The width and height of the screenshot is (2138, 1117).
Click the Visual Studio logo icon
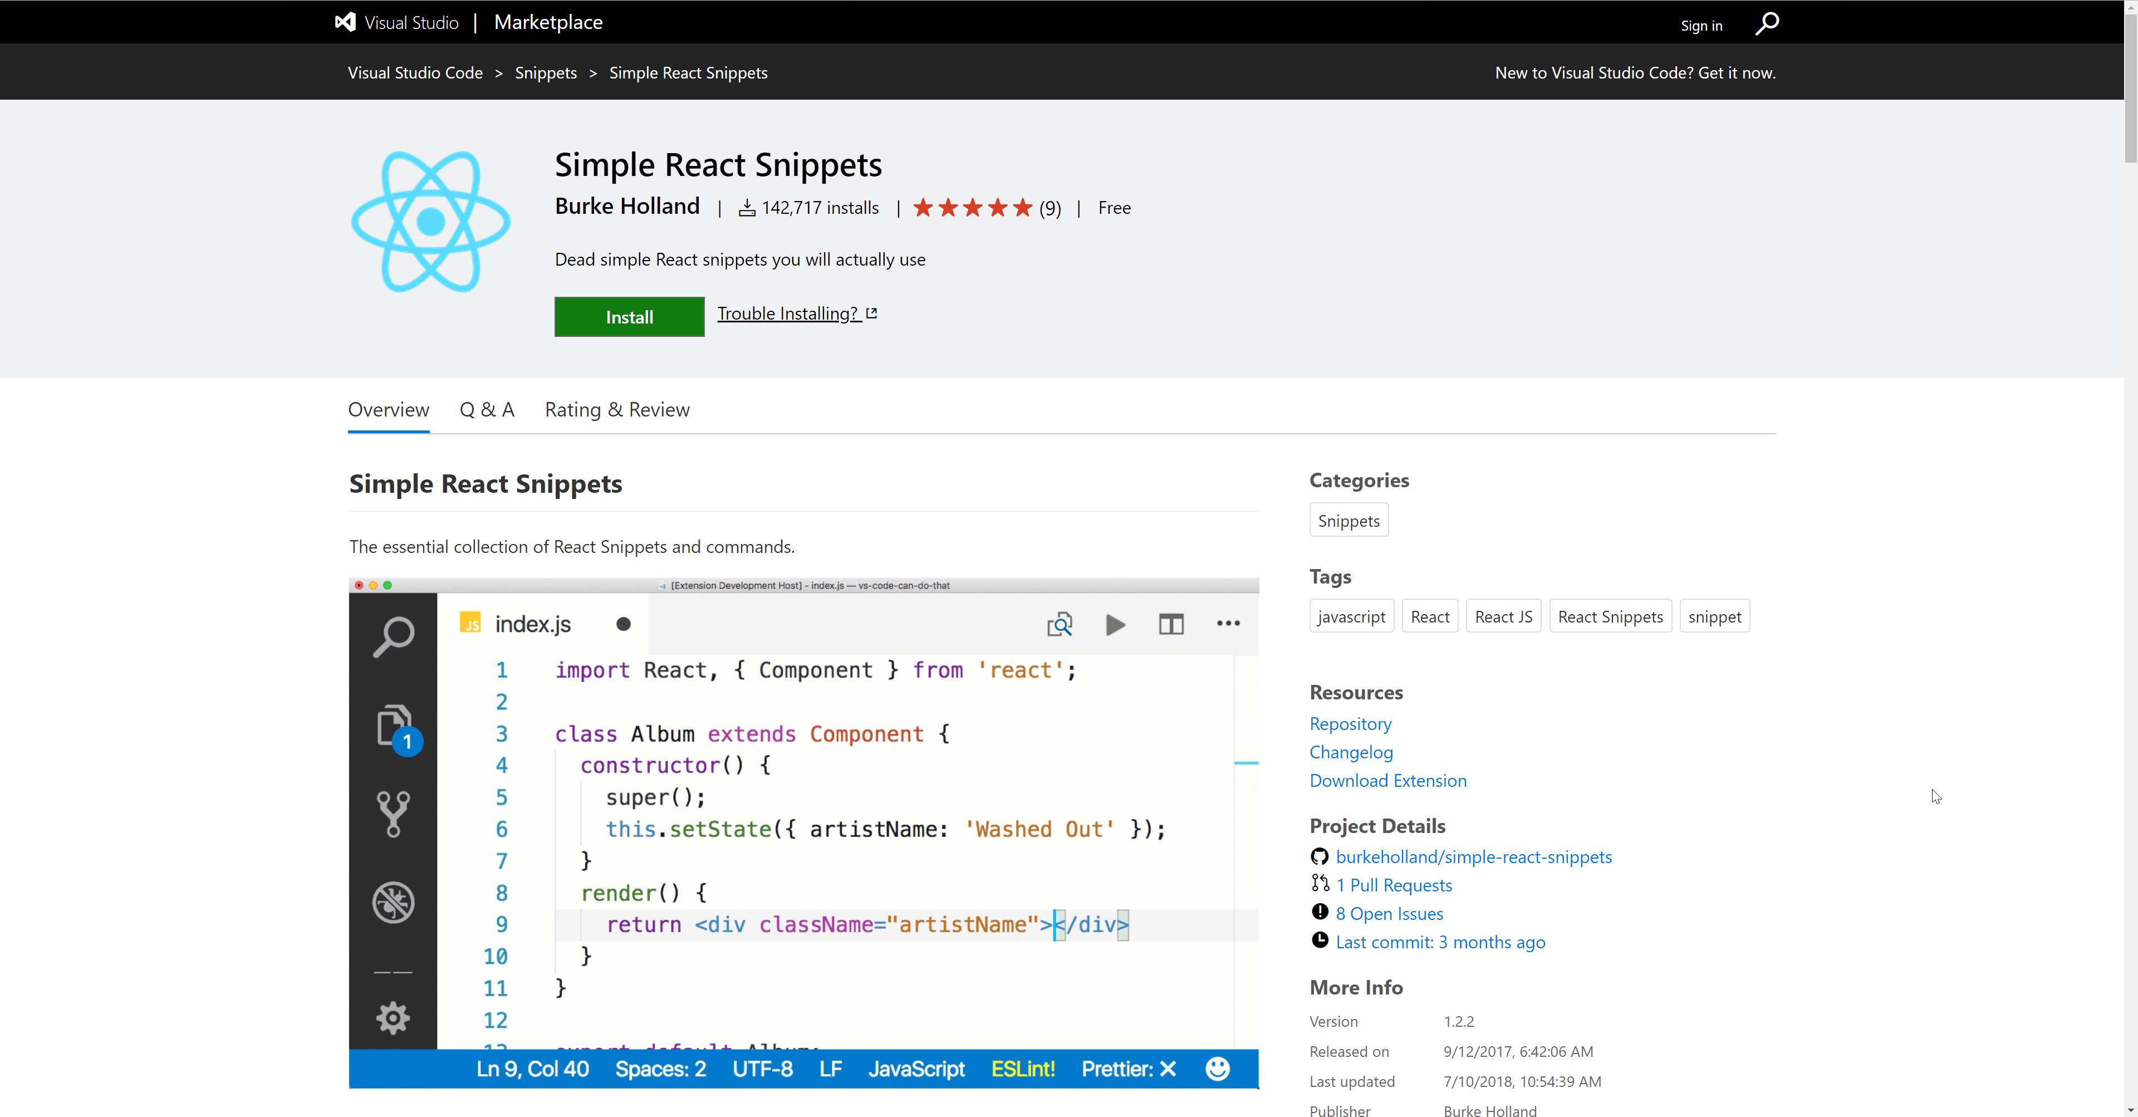[x=345, y=22]
